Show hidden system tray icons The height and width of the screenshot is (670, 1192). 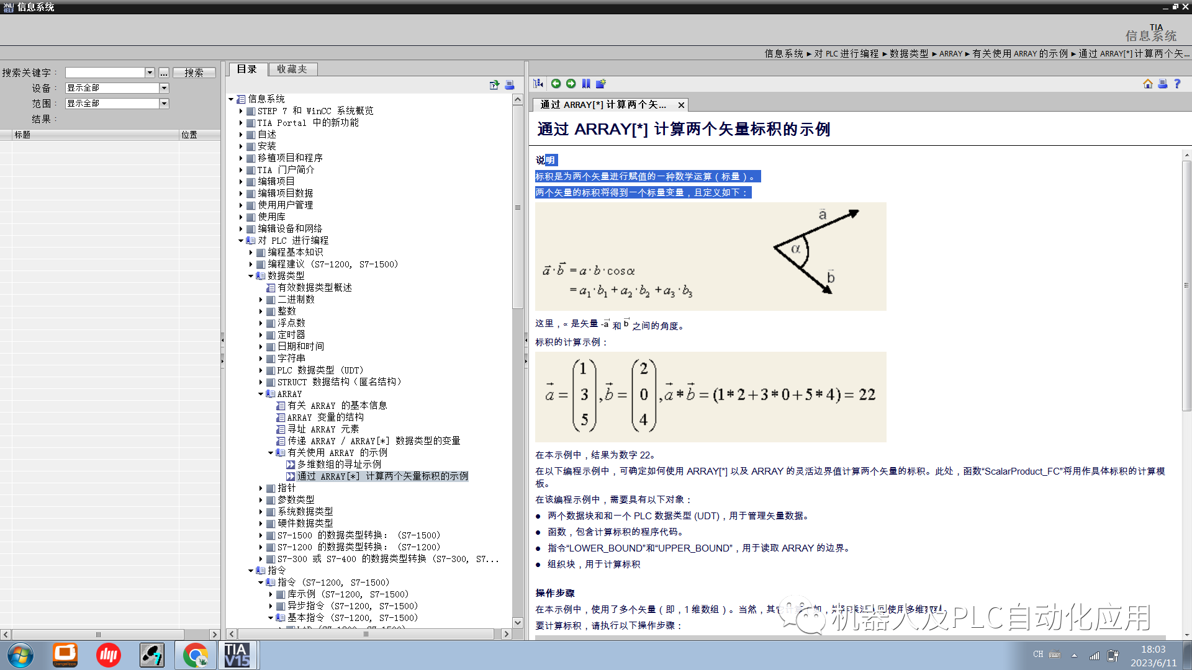click(x=1074, y=655)
